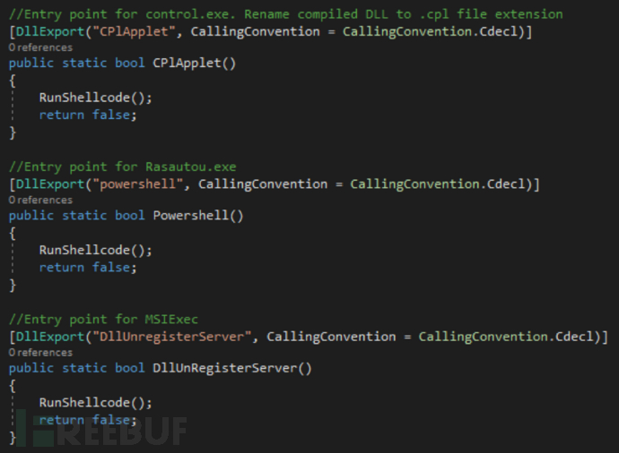The width and height of the screenshot is (619, 453).
Task: Click the first DllExport attribute name
Action: (x=50, y=31)
